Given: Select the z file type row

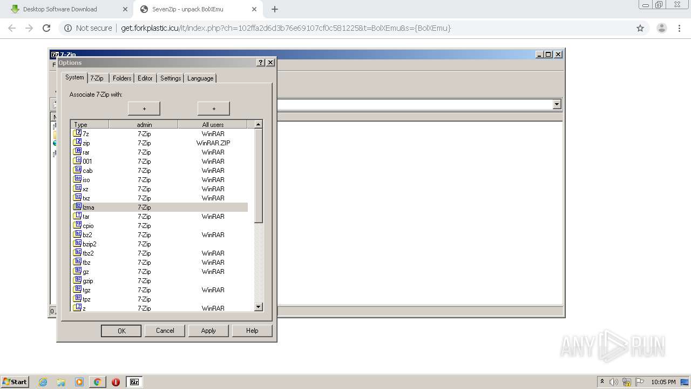Looking at the screenshot, I should [x=160, y=308].
